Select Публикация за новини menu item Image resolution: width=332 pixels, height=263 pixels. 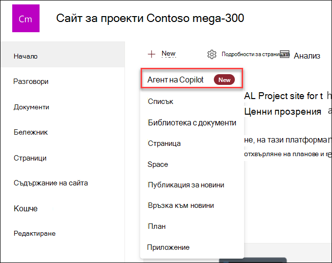186,185
